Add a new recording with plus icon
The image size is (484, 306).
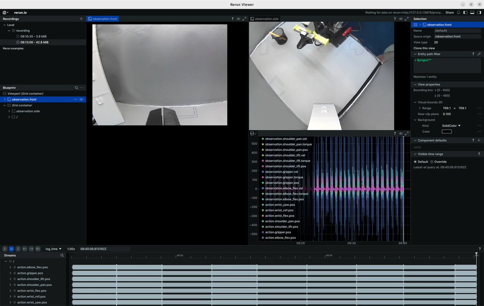[x=81, y=19]
